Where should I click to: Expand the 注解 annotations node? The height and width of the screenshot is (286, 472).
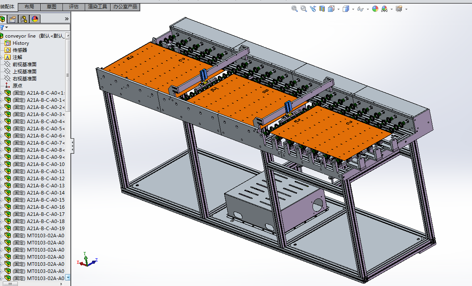[1, 57]
